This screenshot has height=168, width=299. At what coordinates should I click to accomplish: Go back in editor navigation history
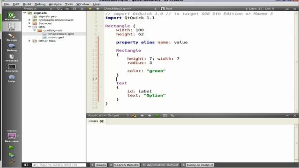pyautogui.click(x=90, y=9)
